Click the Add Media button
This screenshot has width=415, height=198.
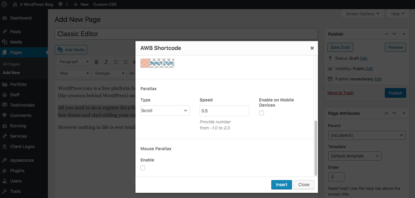(71, 50)
